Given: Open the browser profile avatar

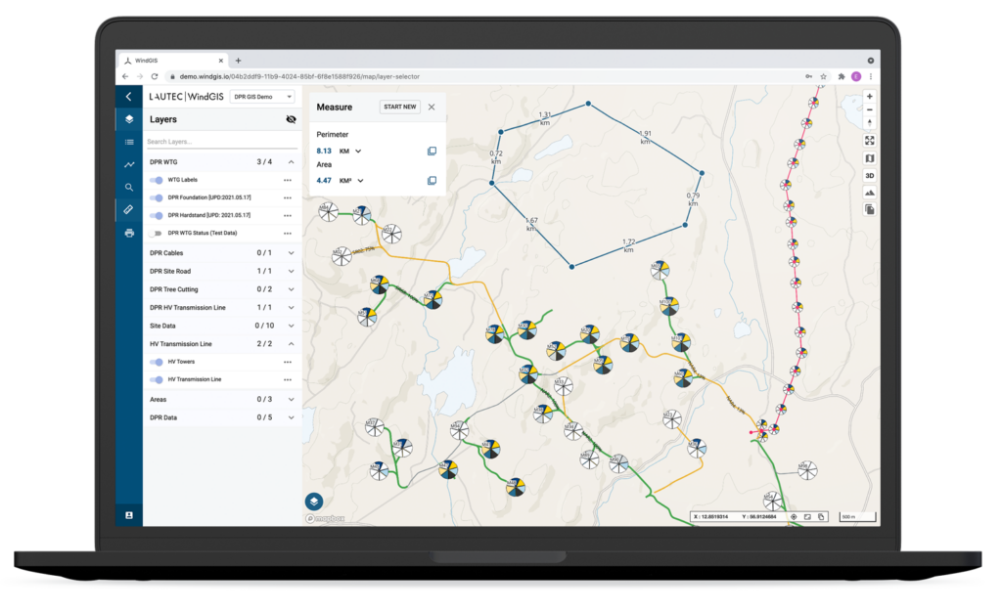Looking at the screenshot, I should (x=856, y=76).
